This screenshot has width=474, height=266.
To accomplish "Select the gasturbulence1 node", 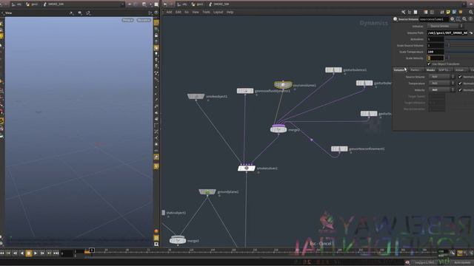I will pyautogui.click(x=333, y=69).
